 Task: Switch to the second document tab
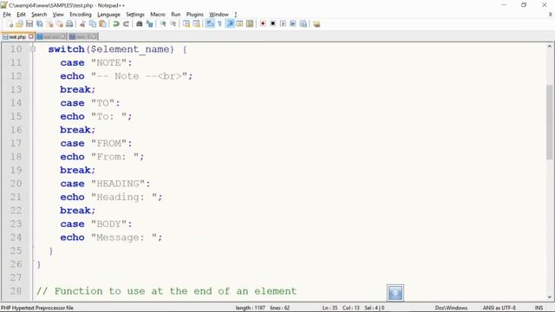point(51,36)
